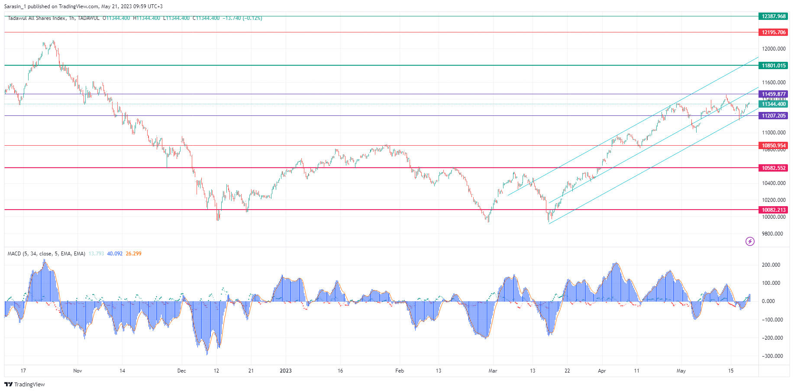Click the 100.000 MACD axis value
The height and width of the screenshot is (392, 794).
[x=771, y=283]
